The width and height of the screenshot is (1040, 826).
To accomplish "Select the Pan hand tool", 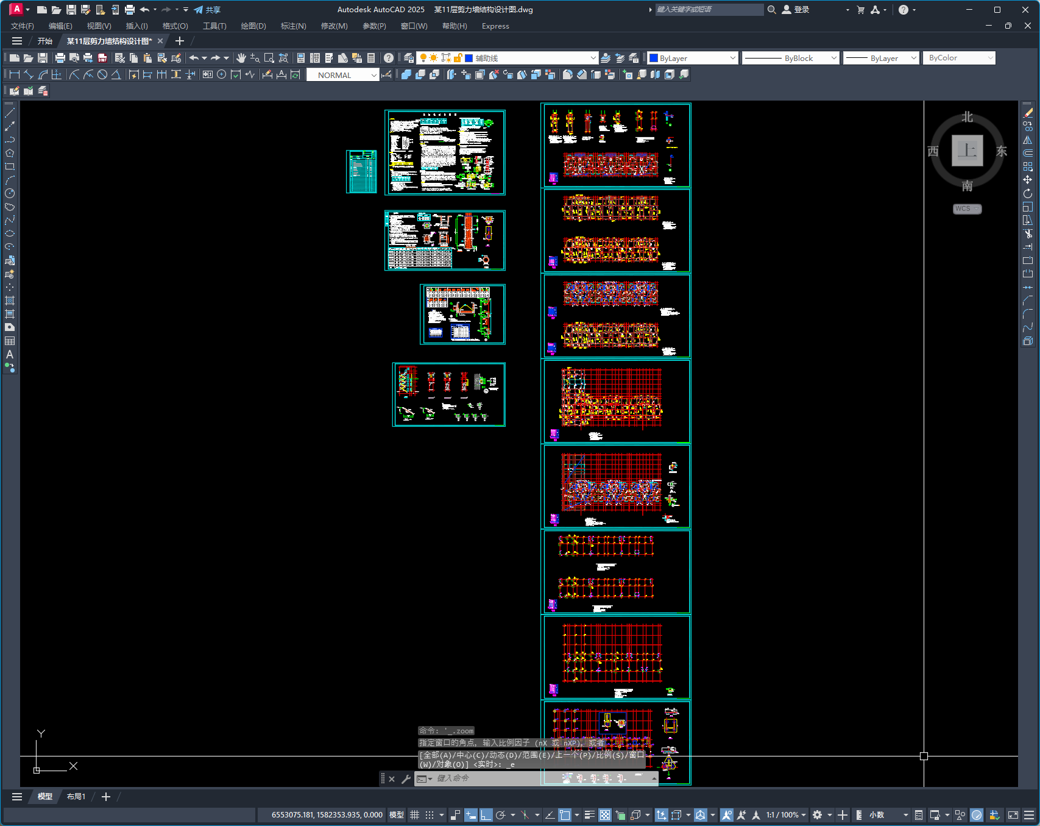I will click(241, 58).
